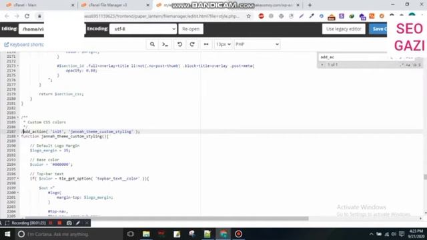This screenshot has height=240, width=427.
Task: Redo the last undone edit
Action: [192, 45]
